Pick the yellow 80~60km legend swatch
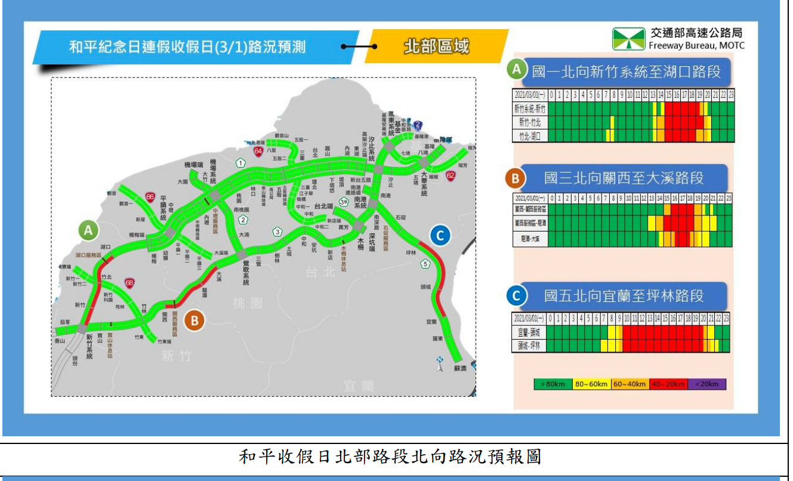Image resolution: width=793 pixels, height=481 pixels. coord(591,384)
